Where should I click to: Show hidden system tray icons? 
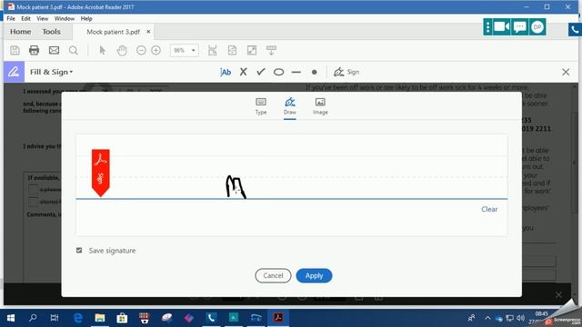coord(487,318)
